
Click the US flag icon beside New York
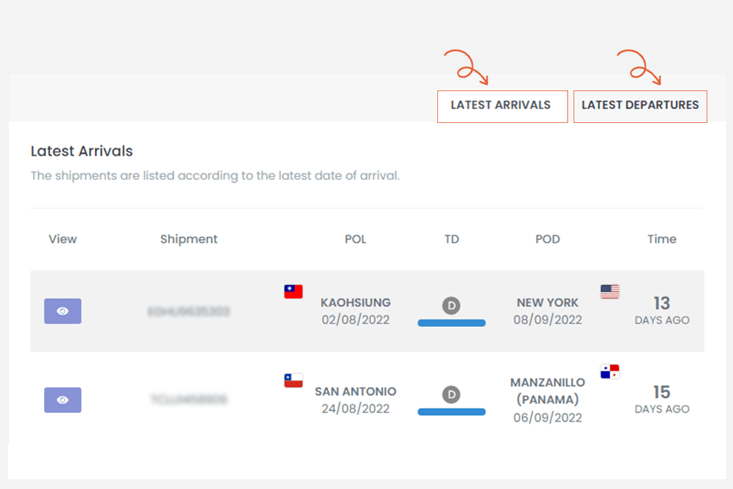click(609, 292)
